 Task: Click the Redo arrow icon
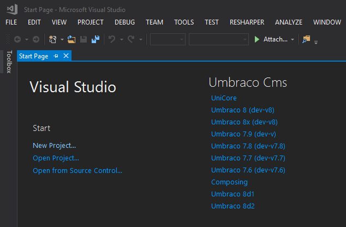coord(131,39)
